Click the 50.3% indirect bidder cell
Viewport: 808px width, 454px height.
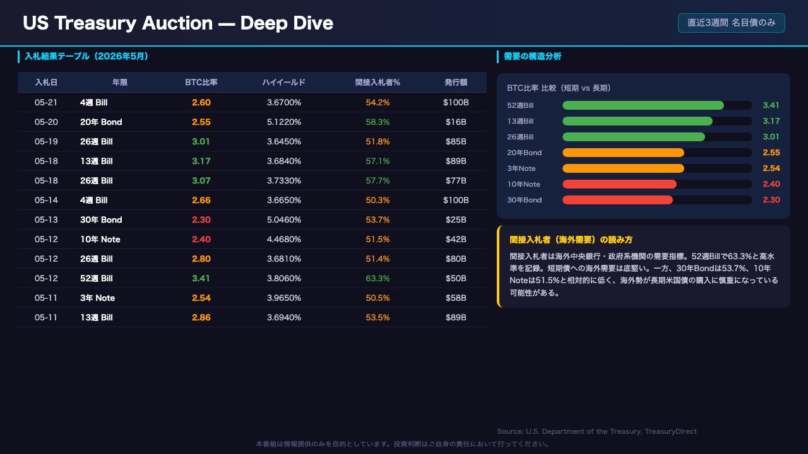(x=378, y=200)
